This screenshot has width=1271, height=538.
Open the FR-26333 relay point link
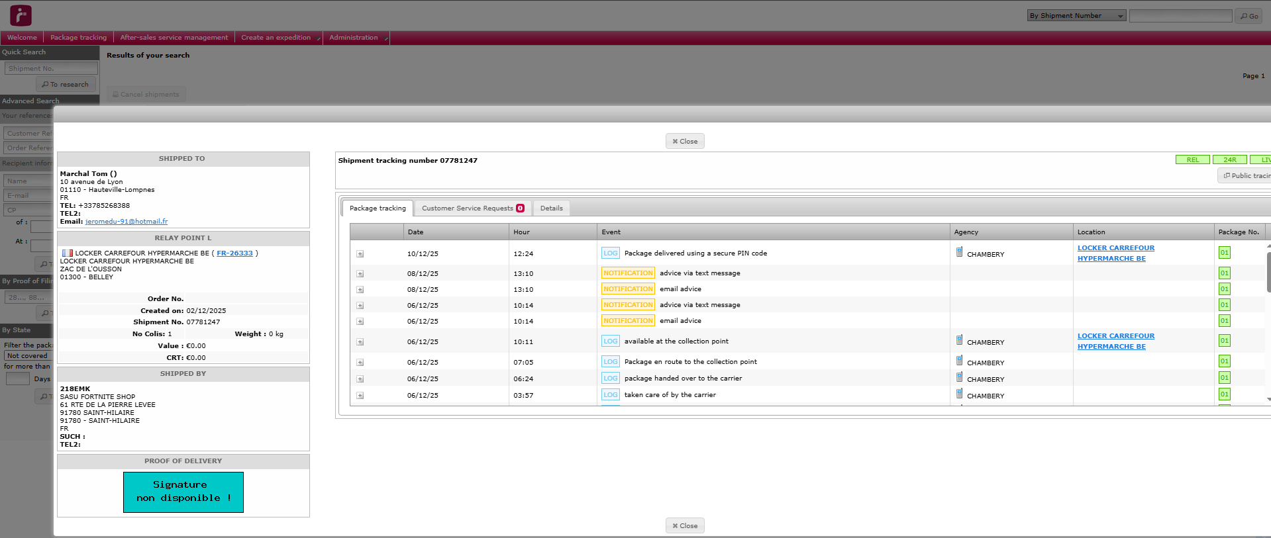click(234, 253)
